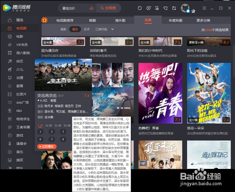The height and width of the screenshot is (192, 235).
Task: Play episode 2 of 突击再突击
Action: [x=52, y=132]
